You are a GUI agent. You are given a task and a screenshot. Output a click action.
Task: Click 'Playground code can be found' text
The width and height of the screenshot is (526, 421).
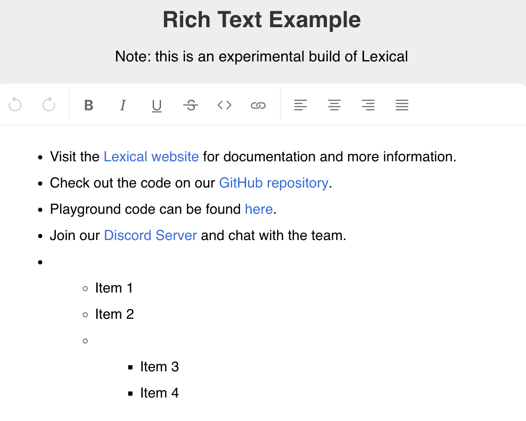pos(145,209)
